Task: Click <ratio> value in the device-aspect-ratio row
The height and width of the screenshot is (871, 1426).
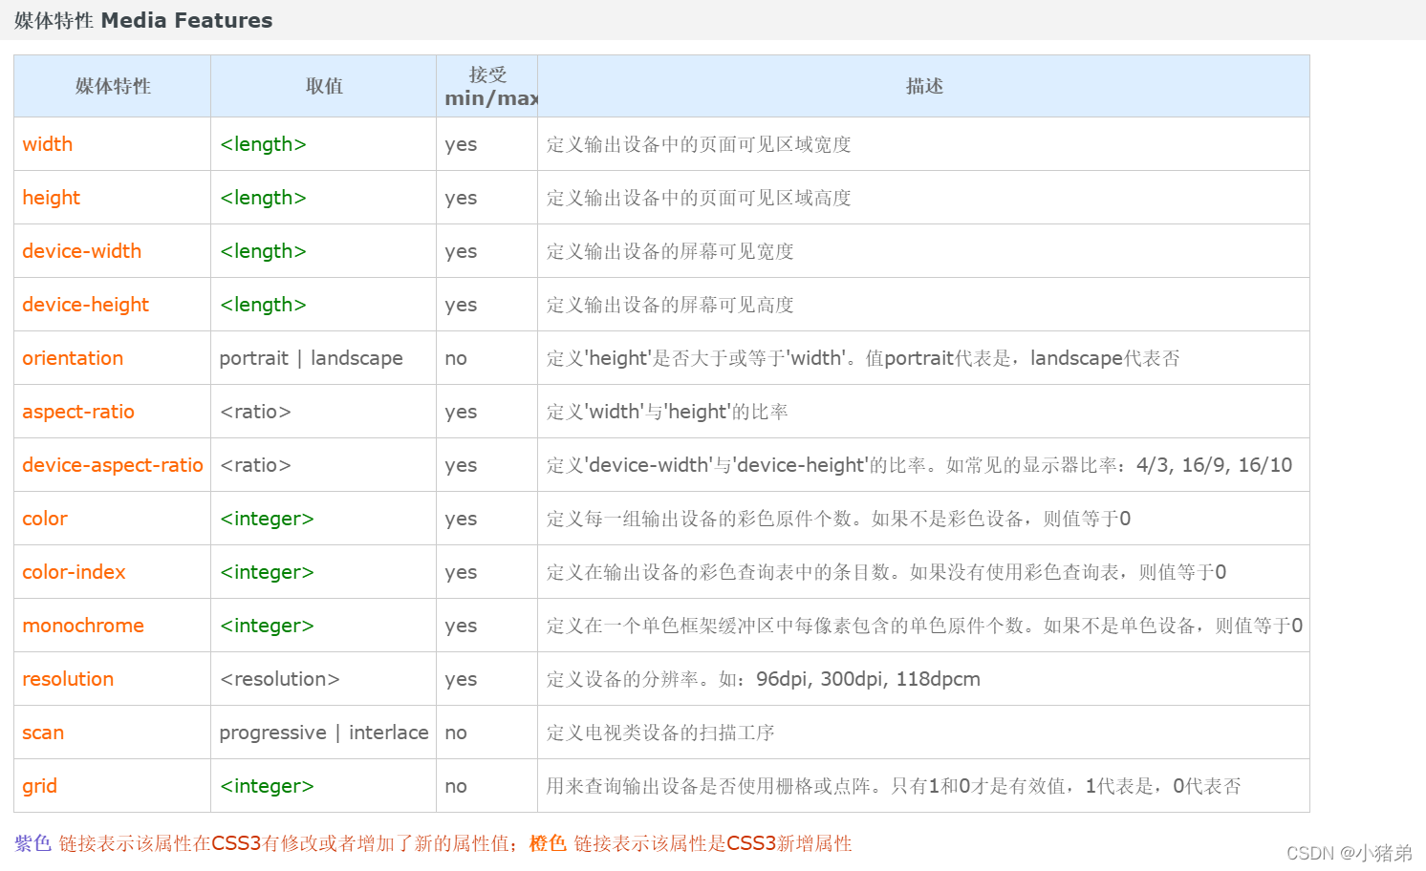Action: [255, 465]
